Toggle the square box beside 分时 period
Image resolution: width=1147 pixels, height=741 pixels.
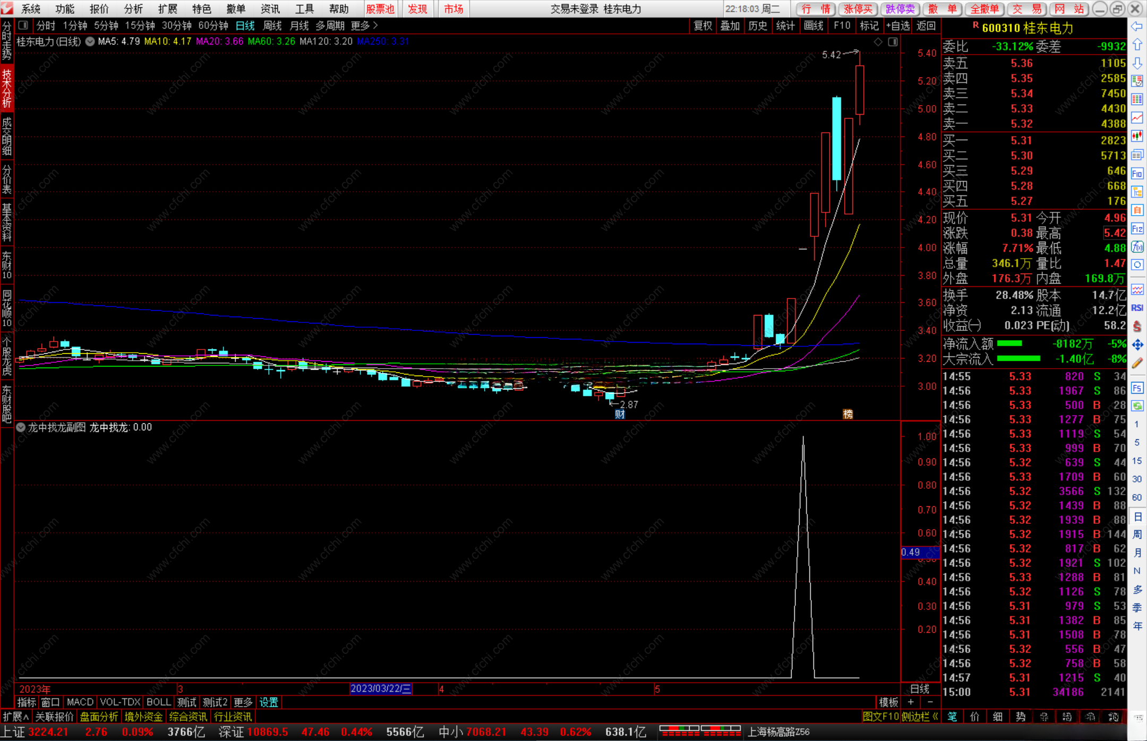[23, 25]
